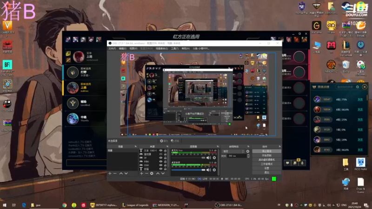
Task: Click Exit button in OBS controls
Action: (266, 172)
